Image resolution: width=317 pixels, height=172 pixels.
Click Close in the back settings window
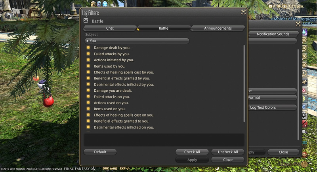[283, 152]
